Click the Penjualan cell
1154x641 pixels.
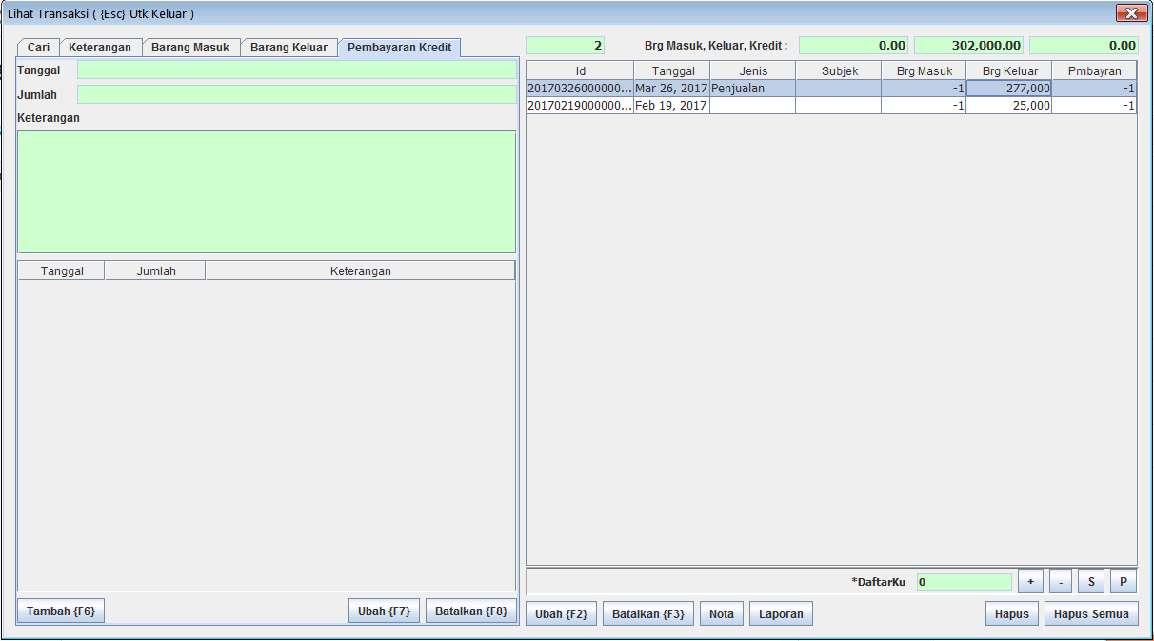[x=753, y=88]
